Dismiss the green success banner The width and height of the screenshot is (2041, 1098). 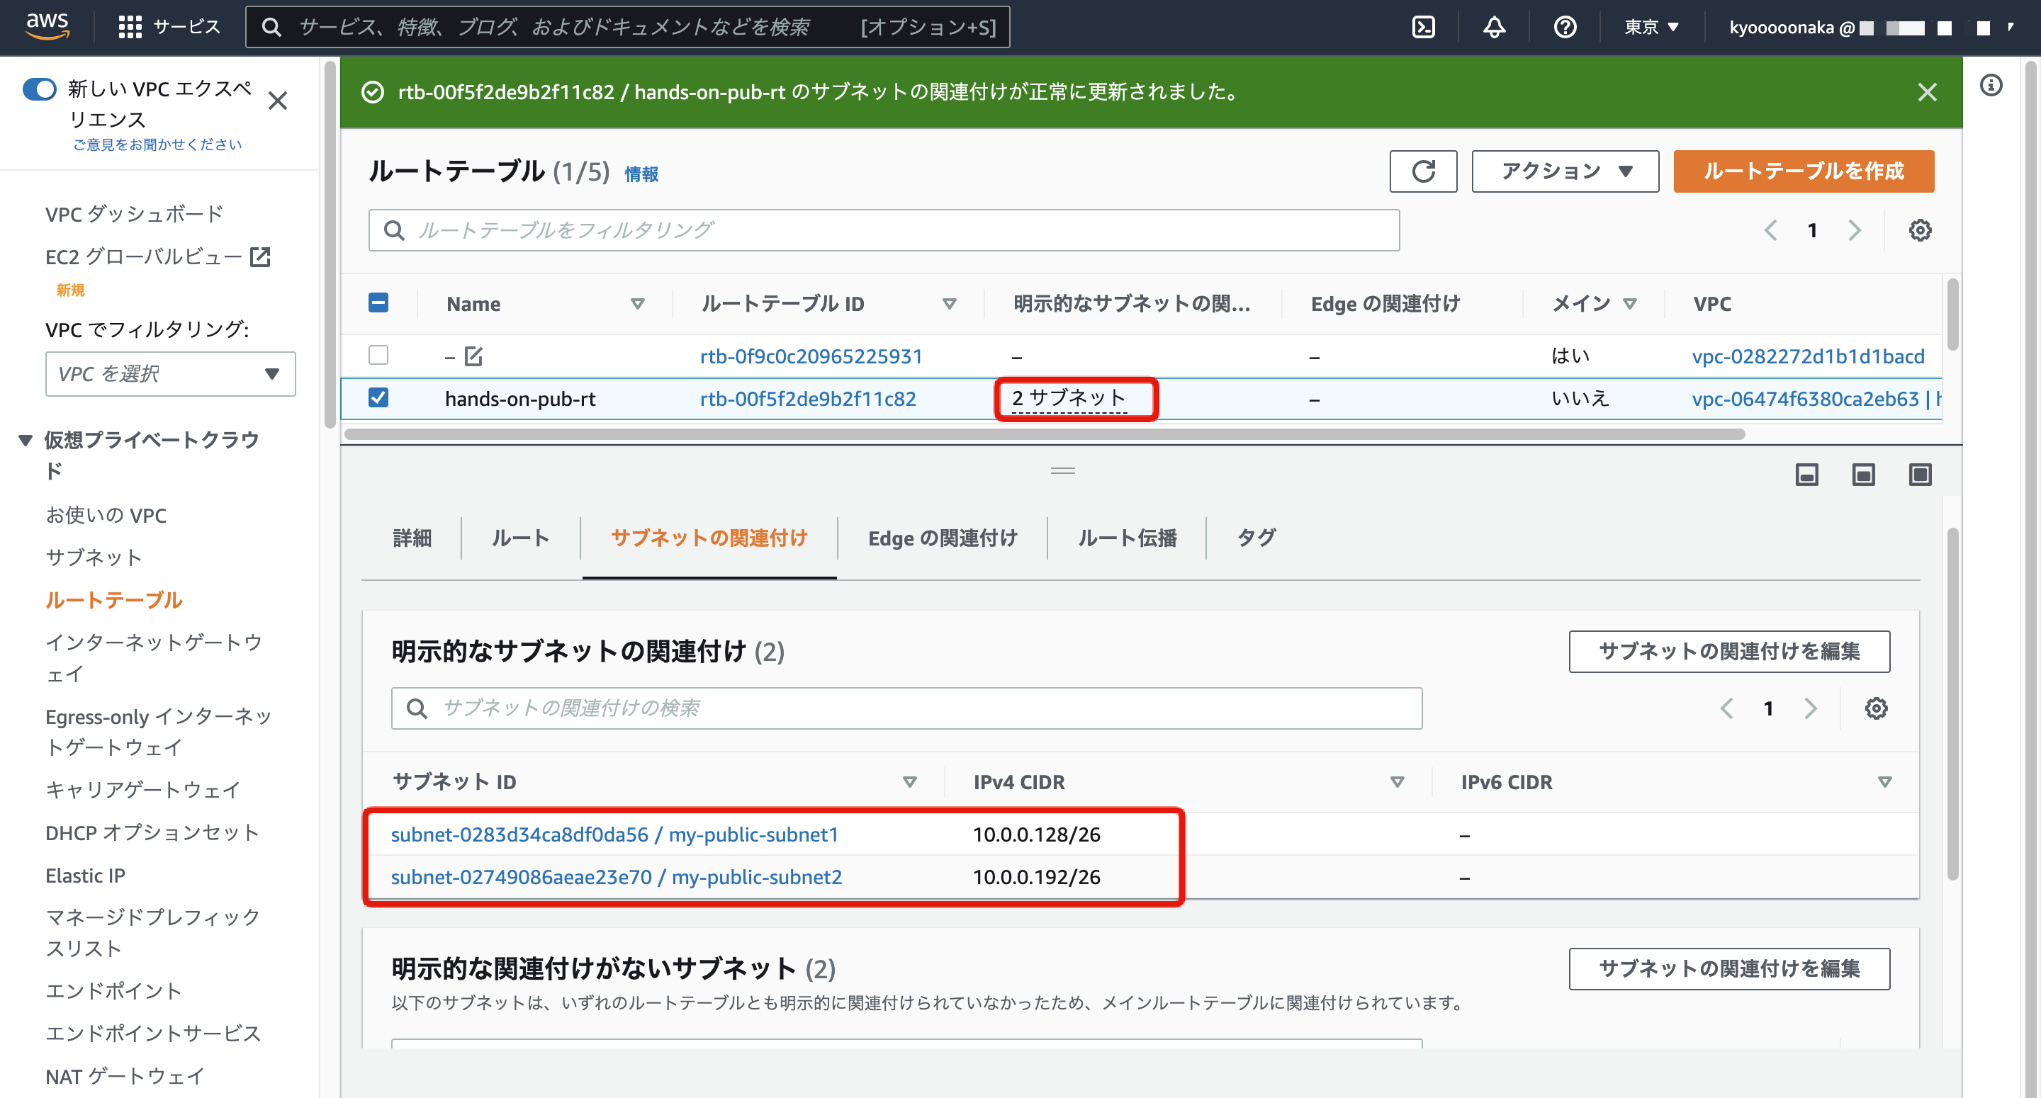(x=1927, y=92)
